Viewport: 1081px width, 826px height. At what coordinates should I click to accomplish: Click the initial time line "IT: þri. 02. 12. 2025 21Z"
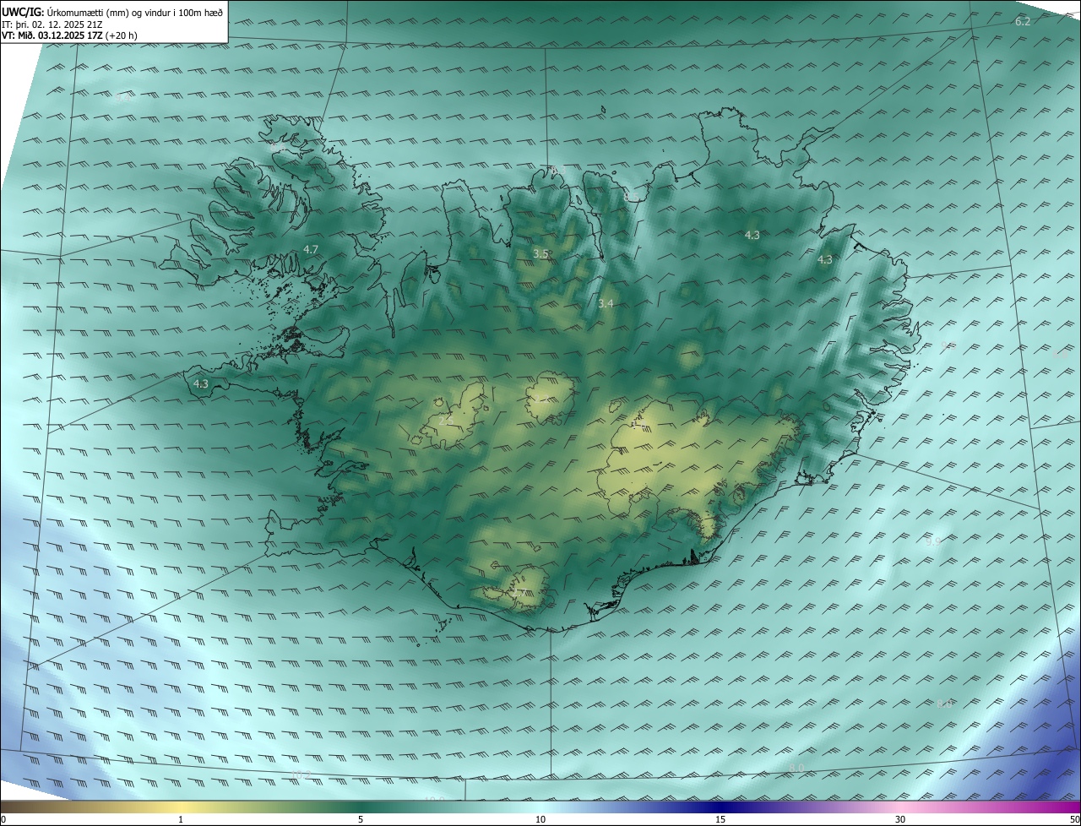[x=53, y=24]
